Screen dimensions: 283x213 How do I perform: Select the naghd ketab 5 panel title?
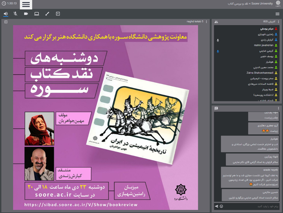[195, 21]
